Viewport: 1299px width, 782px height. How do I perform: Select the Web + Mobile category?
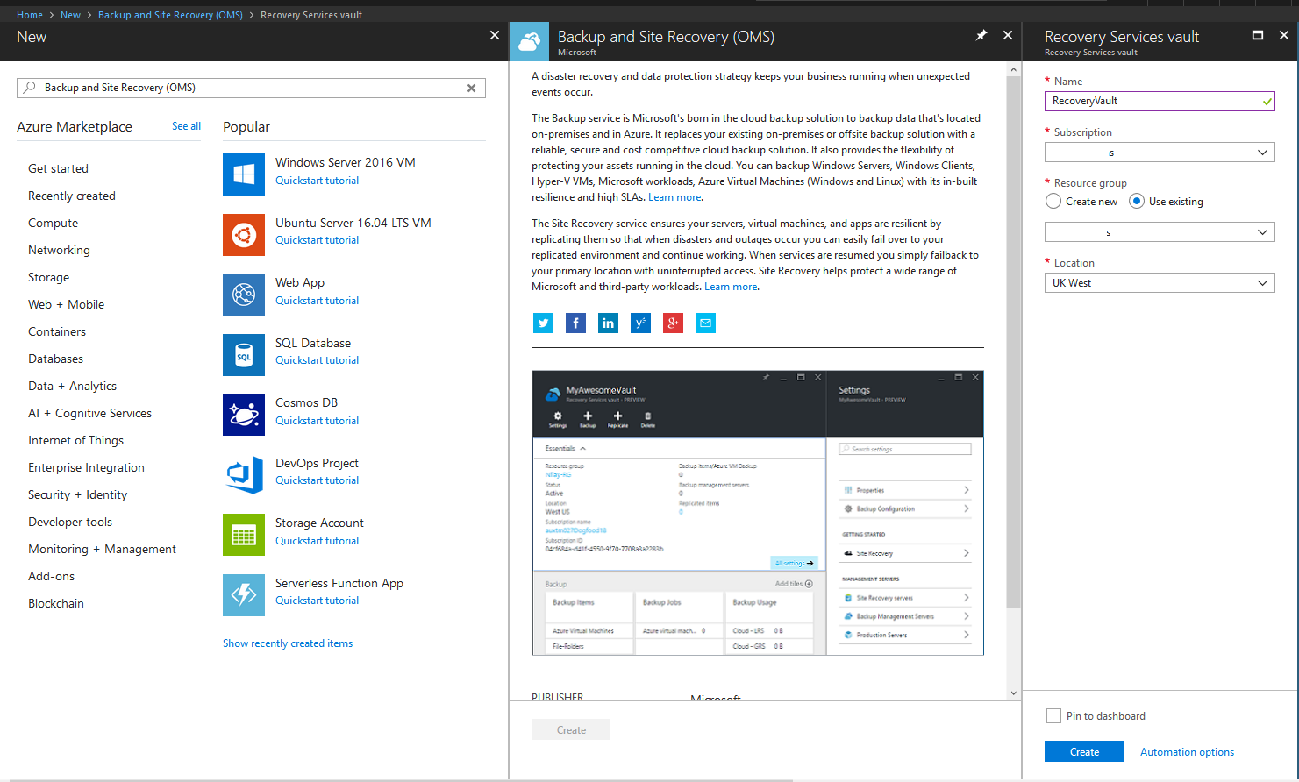pyautogui.click(x=66, y=304)
